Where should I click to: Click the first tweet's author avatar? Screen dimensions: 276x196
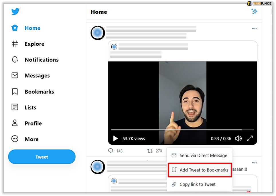coord(98,33)
